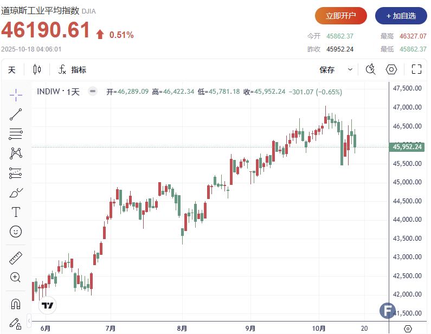Activate the zoom in tool
This screenshot has width=431, height=334.
pyautogui.click(x=16, y=278)
